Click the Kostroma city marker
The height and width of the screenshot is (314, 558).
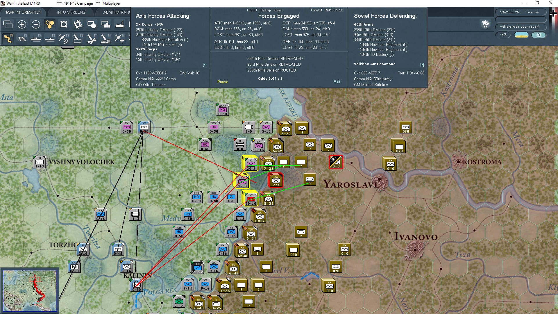[458, 162]
